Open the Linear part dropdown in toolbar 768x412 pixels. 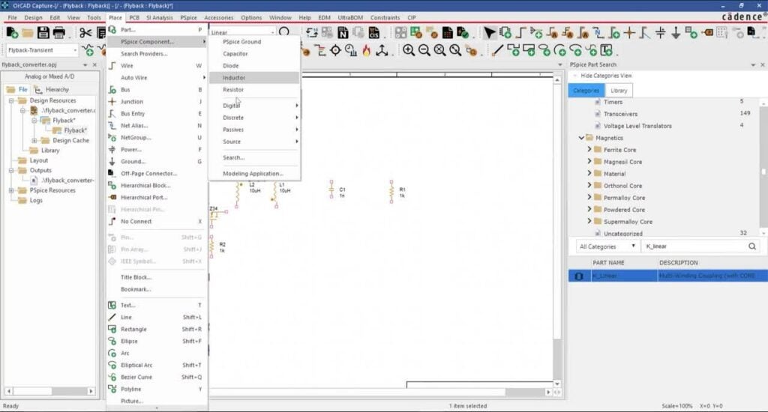(x=273, y=33)
